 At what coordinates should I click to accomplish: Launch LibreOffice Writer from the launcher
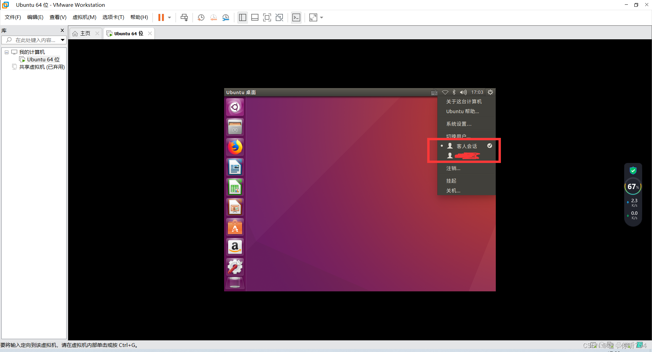click(x=235, y=167)
